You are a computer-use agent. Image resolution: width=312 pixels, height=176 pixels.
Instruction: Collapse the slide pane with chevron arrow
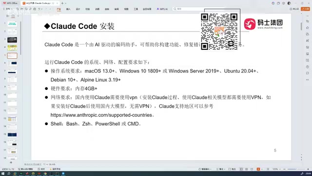click(x=18, y=16)
